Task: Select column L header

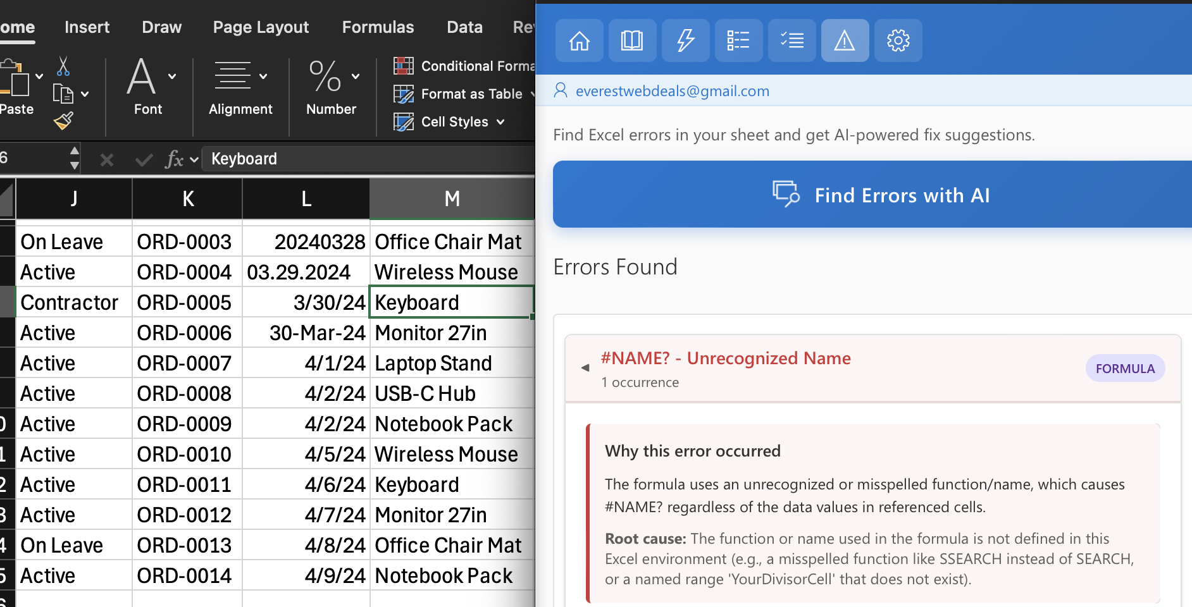Action: pyautogui.click(x=306, y=199)
